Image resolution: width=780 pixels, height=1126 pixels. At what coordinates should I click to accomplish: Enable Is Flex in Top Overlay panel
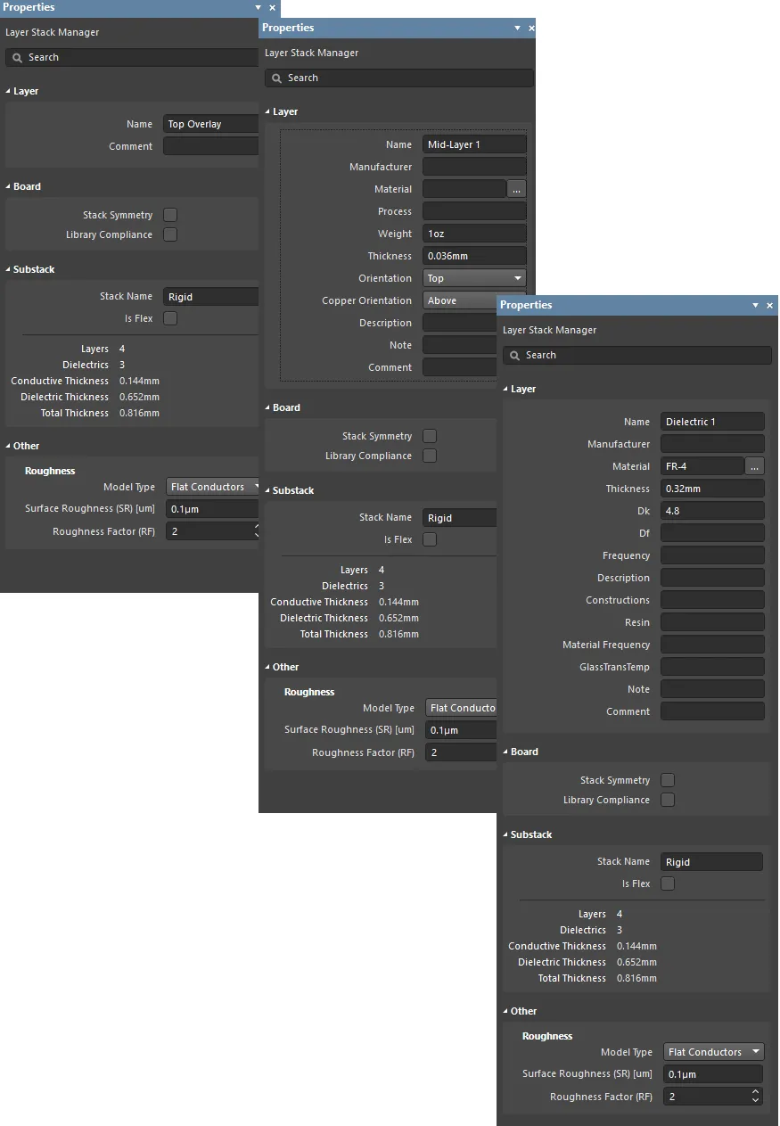click(170, 318)
